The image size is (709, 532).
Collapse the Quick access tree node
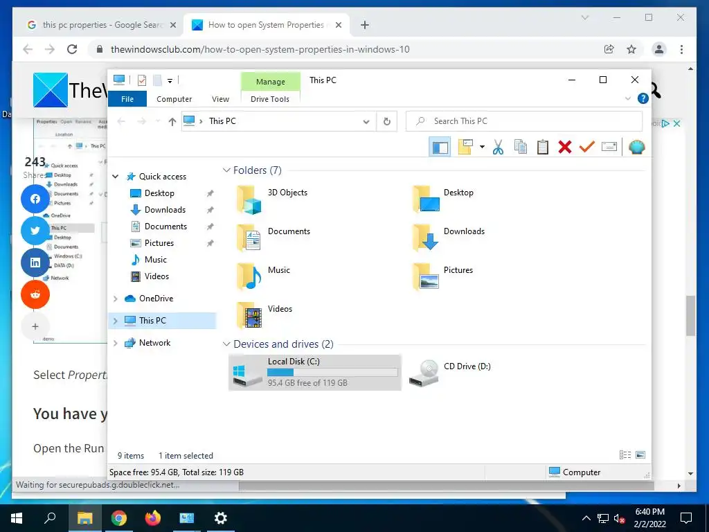[116, 177]
